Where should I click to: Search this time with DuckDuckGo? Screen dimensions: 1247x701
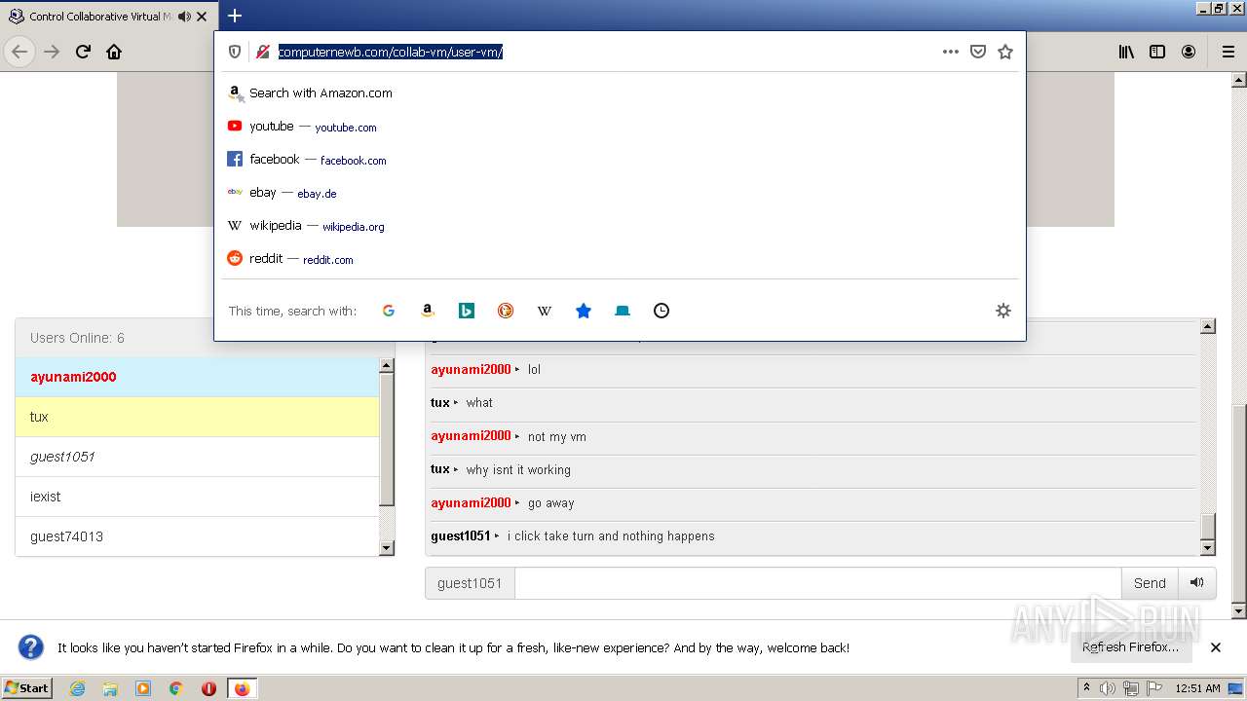point(506,311)
